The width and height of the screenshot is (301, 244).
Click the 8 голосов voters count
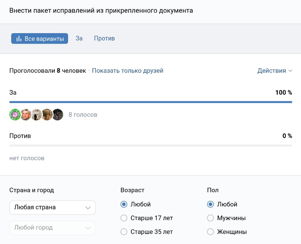click(83, 114)
